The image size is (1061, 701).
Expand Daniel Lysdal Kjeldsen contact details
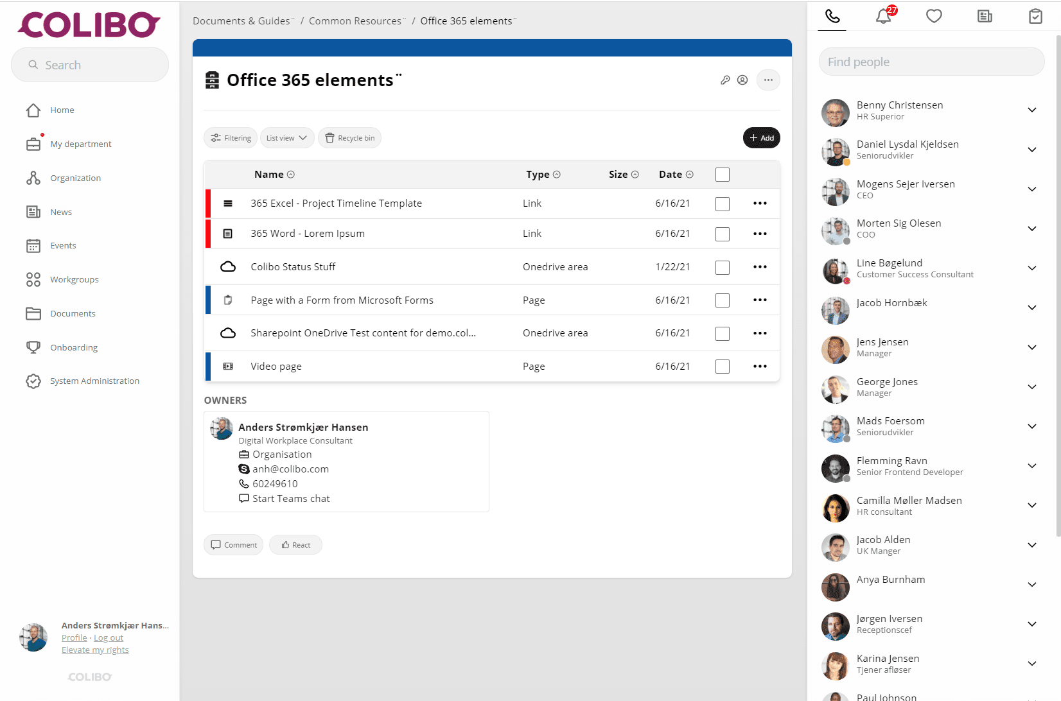click(1032, 150)
